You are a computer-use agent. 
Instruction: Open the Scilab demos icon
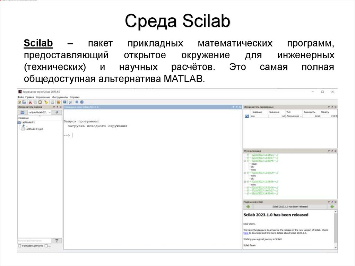click(77, 102)
